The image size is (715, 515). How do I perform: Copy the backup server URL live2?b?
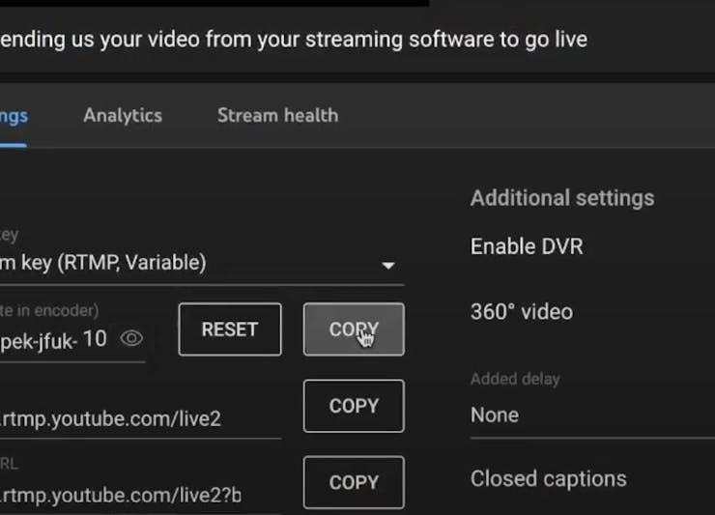(x=354, y=482)
